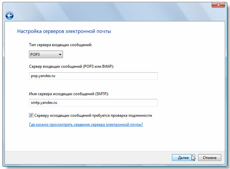This screenshot has height=169, width=230.
Task: Click the pop.yandex.ru incoming server field
Action: (93, 76)
